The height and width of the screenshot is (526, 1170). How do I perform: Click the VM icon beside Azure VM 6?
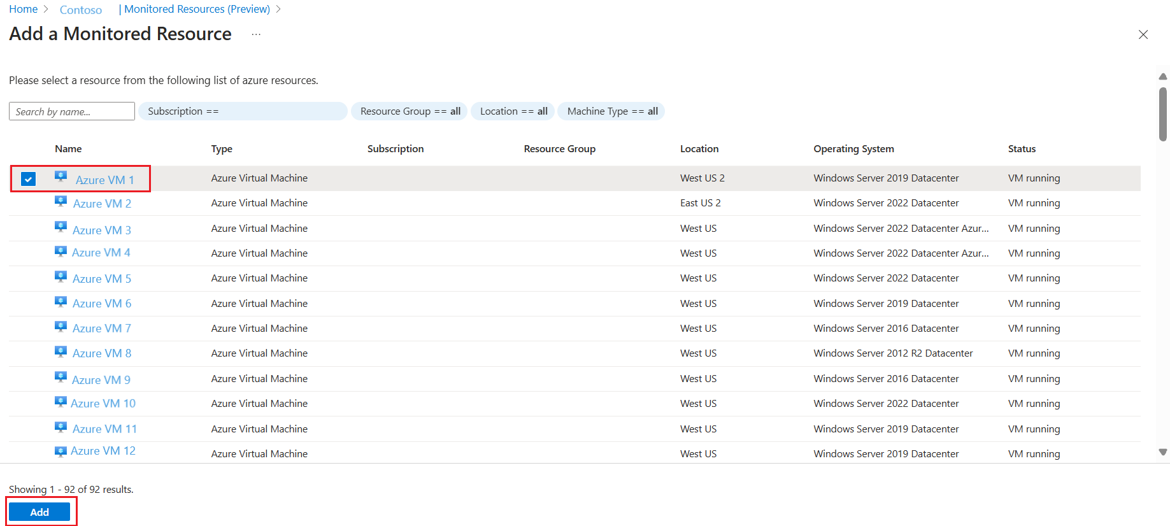point(61,302)
